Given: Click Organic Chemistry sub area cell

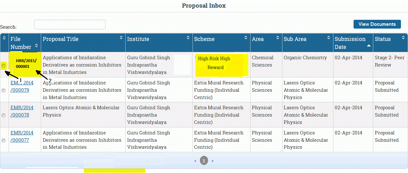Looking at the screenshot, I should pyautogui.click(x=305, y=58).
